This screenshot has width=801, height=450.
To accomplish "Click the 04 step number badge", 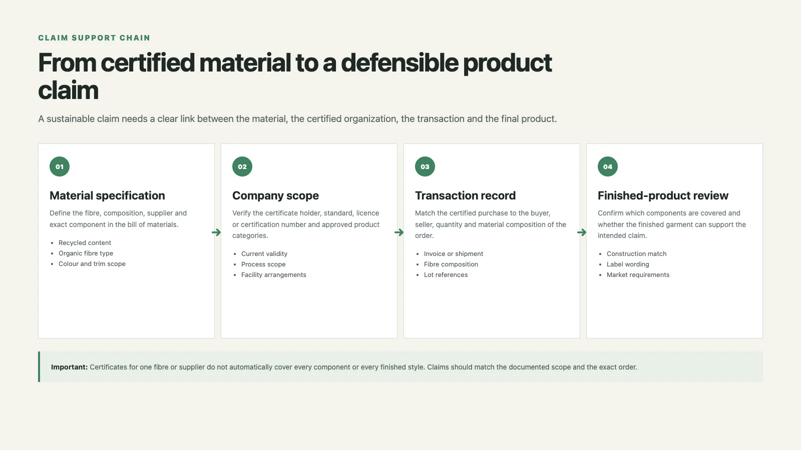I will [x=608, y=166].
